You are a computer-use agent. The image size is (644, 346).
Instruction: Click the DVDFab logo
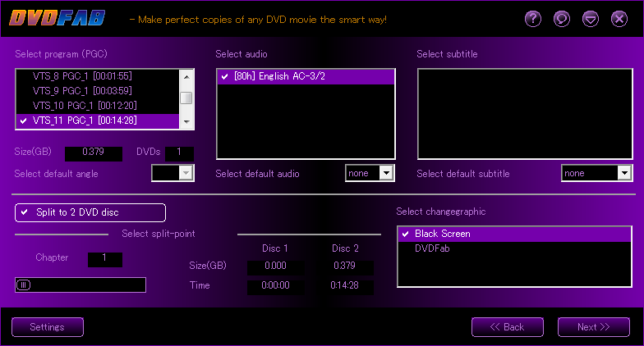coord(57,18)
